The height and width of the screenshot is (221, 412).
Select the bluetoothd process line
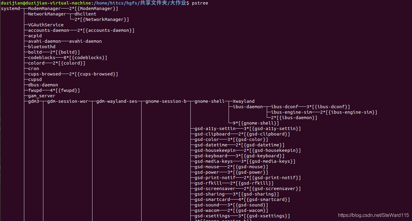(42, 47)
